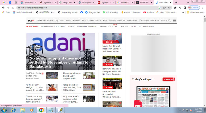
Task: Bookmark this page with the star icon
Action: click(169, 8)
